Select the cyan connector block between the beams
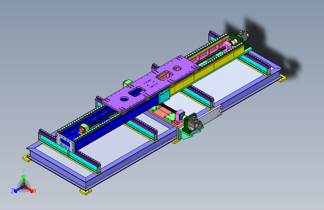The height and width of the screenshot is (210, 324). pos(164,96)
